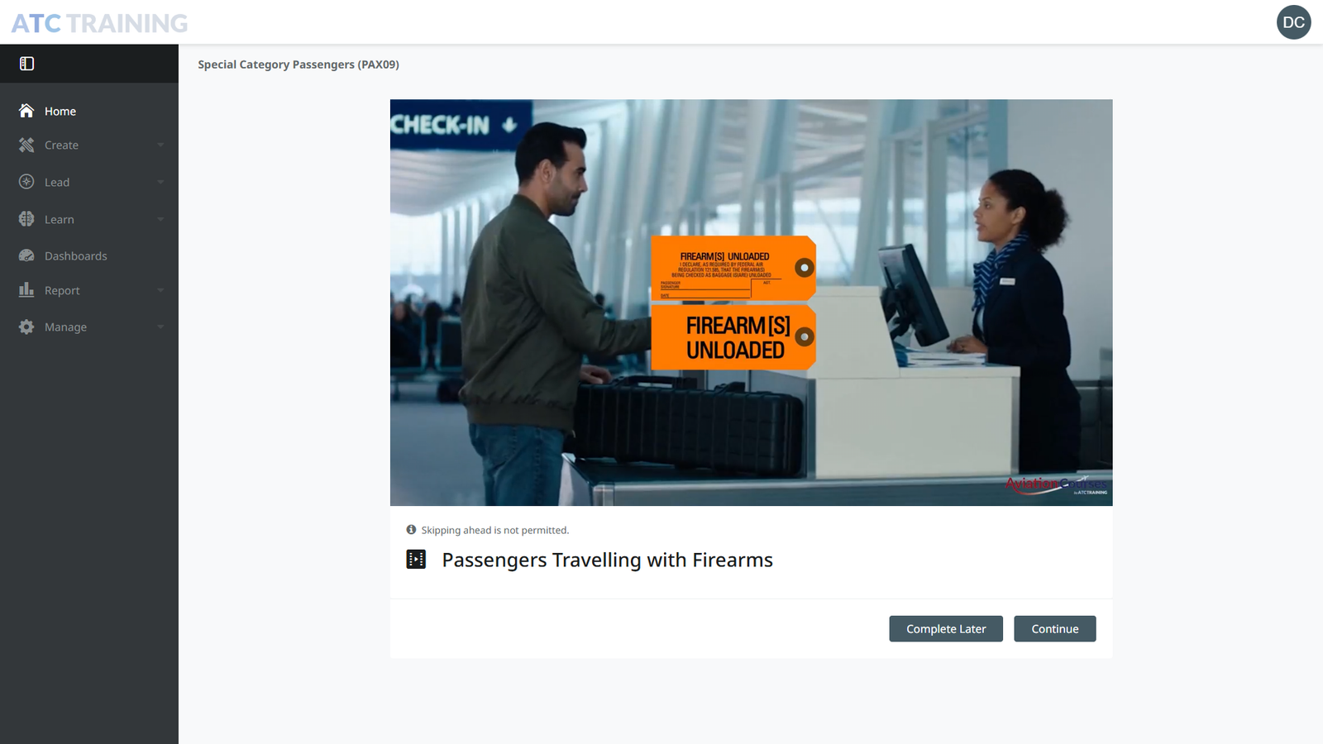The image size is (1323, 744).
Task: Expand the Lead menu chevron
Action: tap(160, 182)
